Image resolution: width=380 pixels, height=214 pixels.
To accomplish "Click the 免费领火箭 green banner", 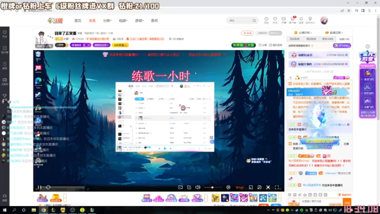I will [244, 45].
